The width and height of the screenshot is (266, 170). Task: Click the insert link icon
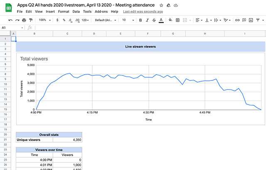pos(237,20)
